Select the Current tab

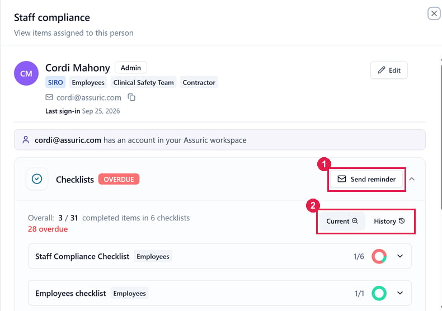coord(342,221)
